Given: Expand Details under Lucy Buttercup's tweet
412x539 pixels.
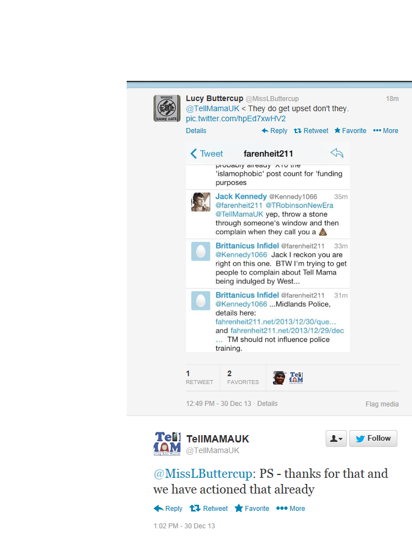Looking at the screenshot, I should pyautogui.click(x=196, y=131).
